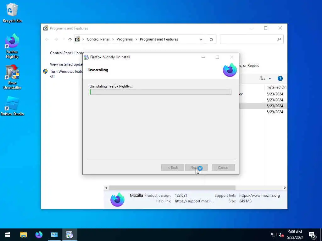The width and height of the screenshot is (322, 241).
Task: Click Cancel in the uninstall dialog
Action: [x=223, y=168]
